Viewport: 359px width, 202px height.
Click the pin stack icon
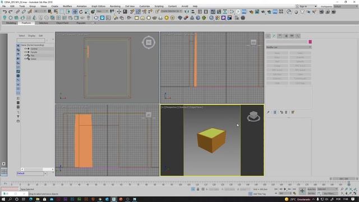(x=268, y=112)
